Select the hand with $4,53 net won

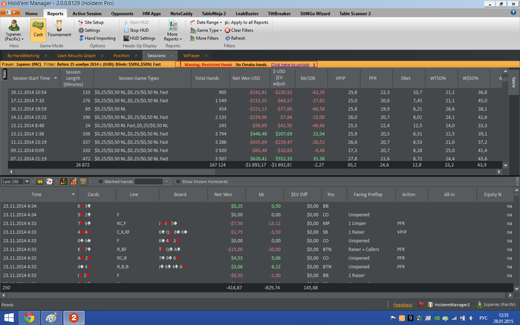257,258
